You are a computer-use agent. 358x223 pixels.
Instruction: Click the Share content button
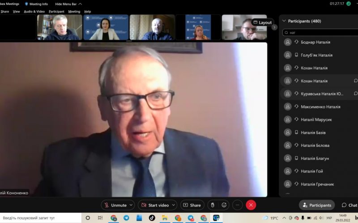tap(192, 205)
